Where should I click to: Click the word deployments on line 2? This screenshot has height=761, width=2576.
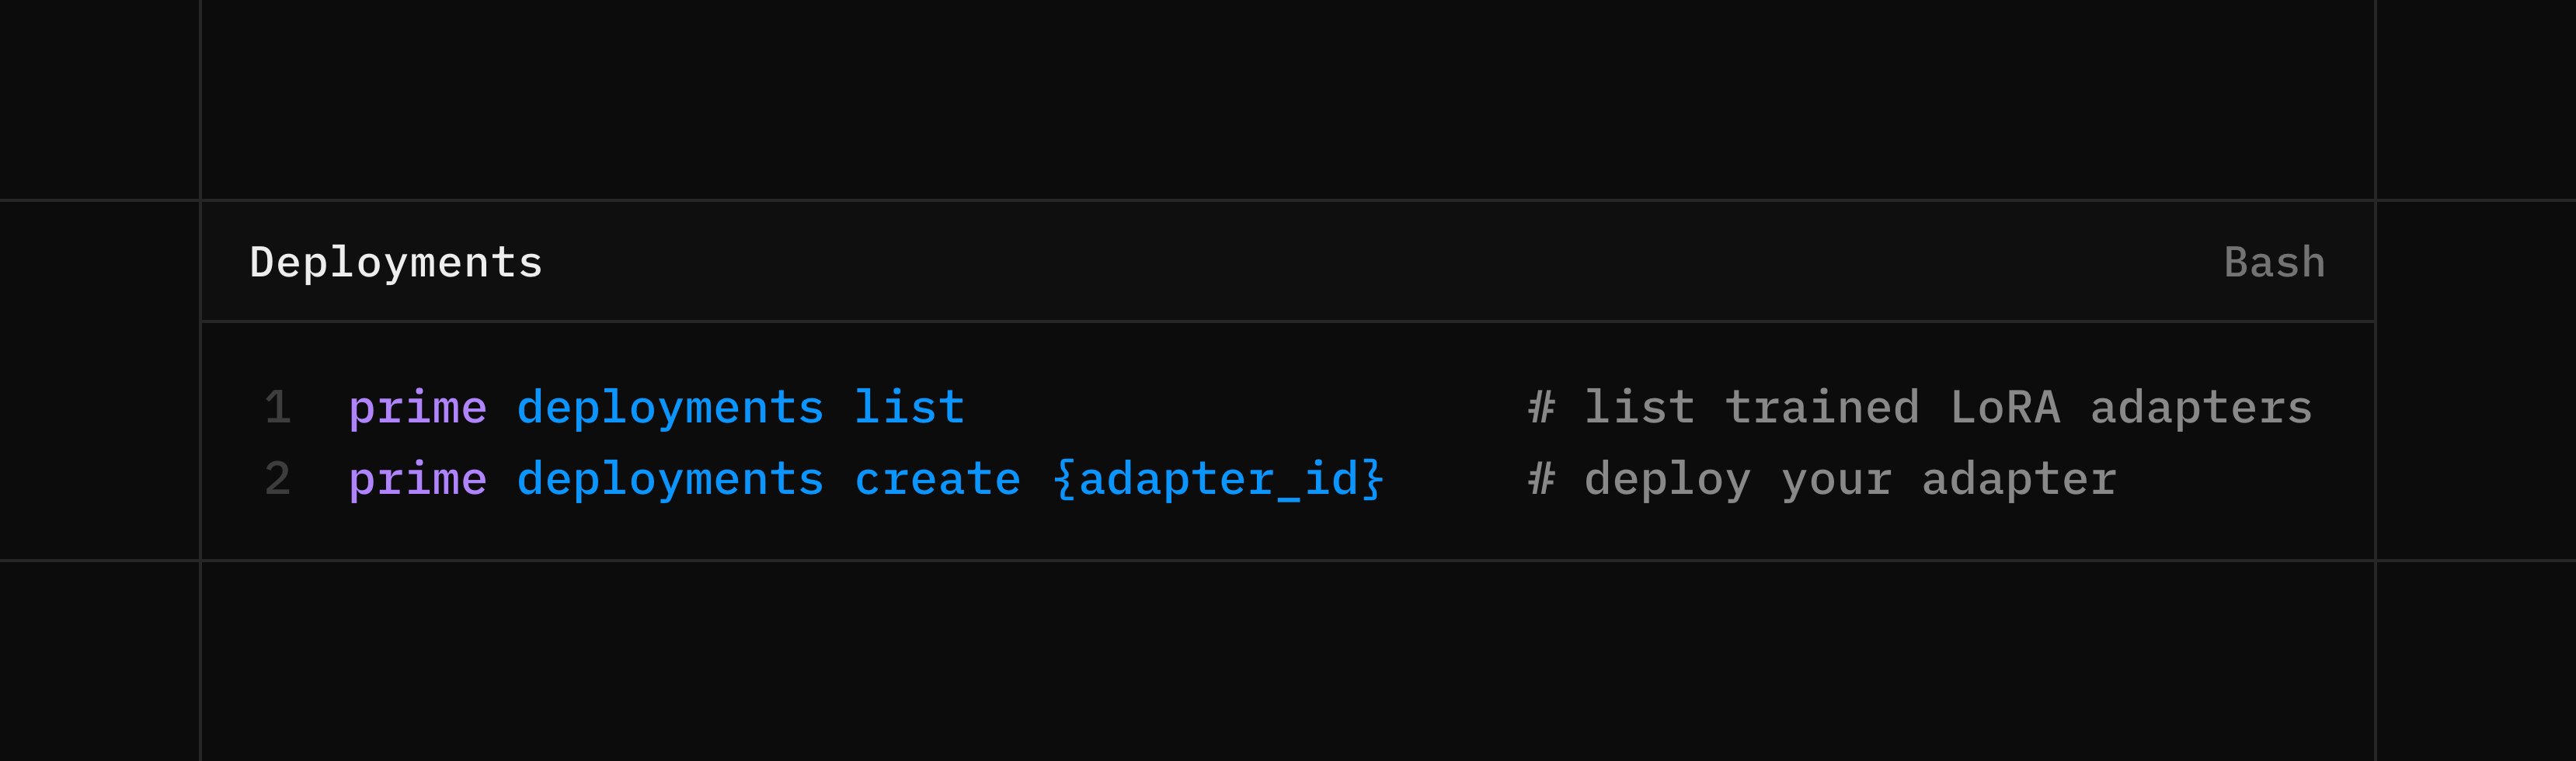(x=670, y=479)
